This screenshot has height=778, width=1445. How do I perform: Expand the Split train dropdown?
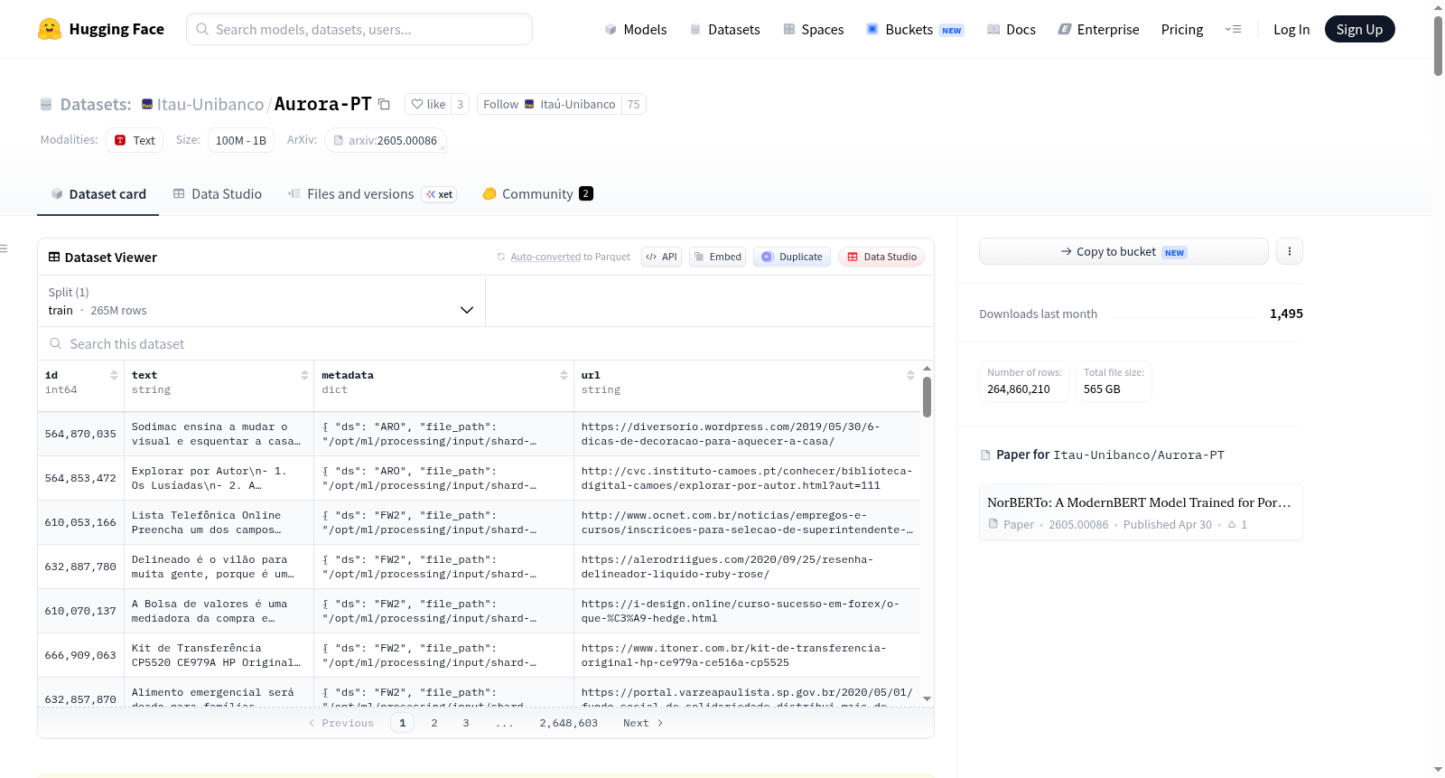pos(262,301)
